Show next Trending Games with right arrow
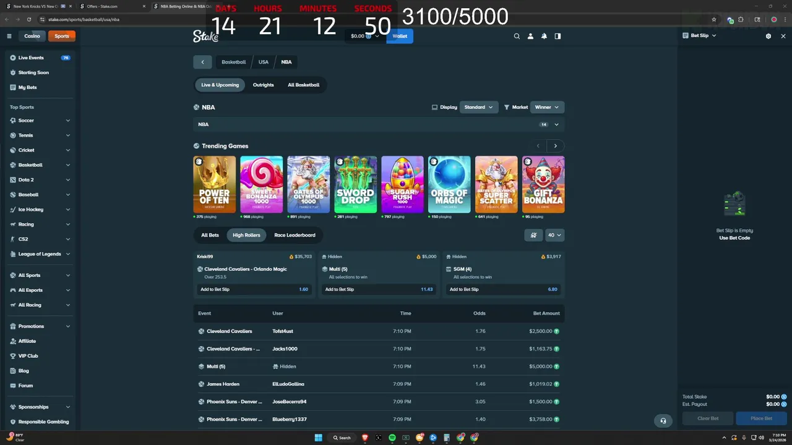Viewport: 792px width, 445px height. coord(555,146)
